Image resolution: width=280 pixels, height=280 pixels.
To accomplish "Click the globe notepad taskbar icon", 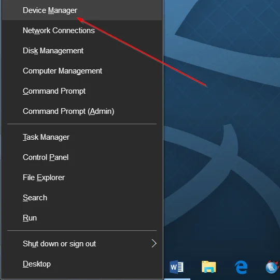I will 272,267.
